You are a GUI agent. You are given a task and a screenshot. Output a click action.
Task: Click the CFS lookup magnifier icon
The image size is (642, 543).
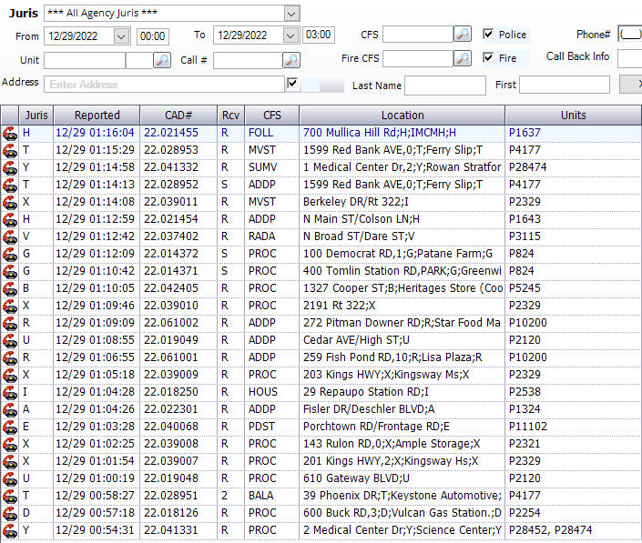tap(463, 34)
